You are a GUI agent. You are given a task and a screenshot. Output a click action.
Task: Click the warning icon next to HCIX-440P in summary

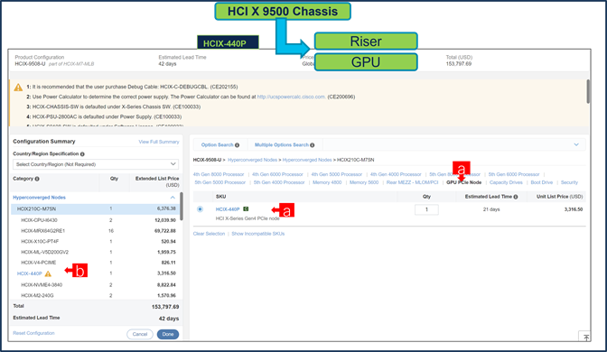[48, 273]
